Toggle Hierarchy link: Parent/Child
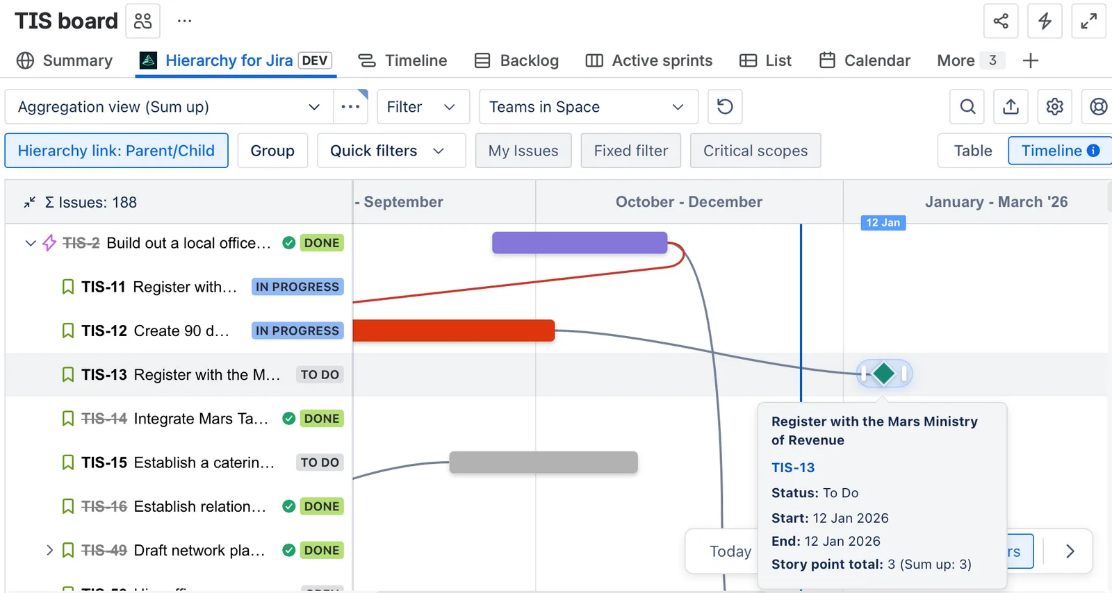This screenshot has height=593, width=1112. tap(116, 151)
